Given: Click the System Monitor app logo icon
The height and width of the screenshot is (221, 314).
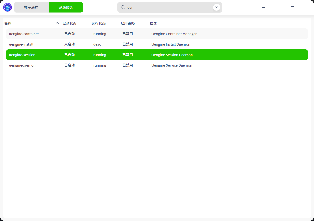Looking at the screenshot, I should tap(8, 7).
